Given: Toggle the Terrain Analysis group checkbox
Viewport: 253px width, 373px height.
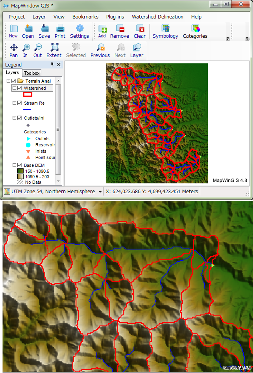Looking at the screenshot, I should (x=14, y=81).
